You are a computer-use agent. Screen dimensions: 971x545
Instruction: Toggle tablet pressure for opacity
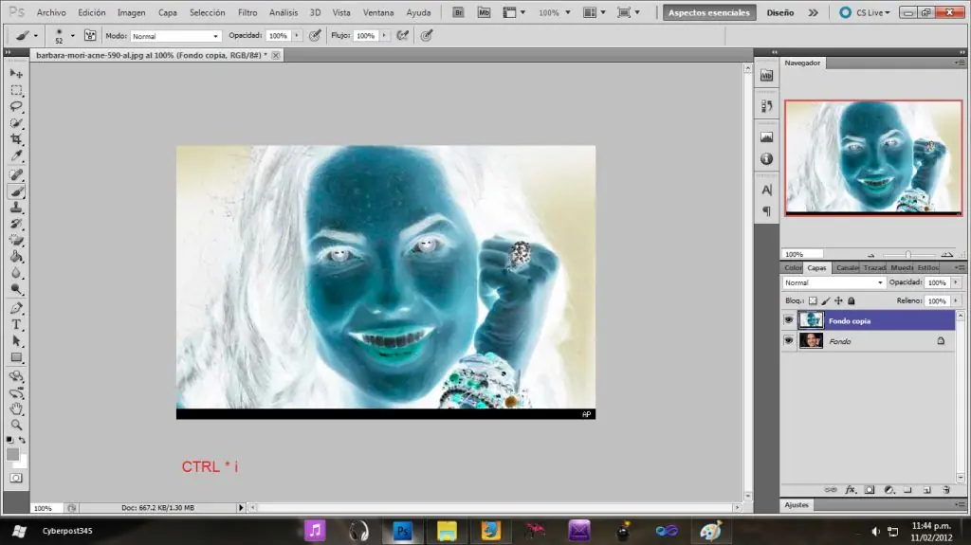(315, 36)
